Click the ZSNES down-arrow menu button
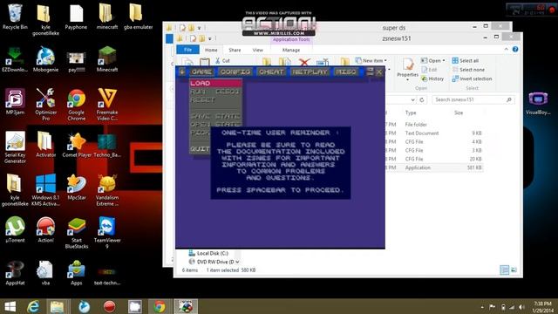This screenshot has height=314, width=558. pos(182,72)
